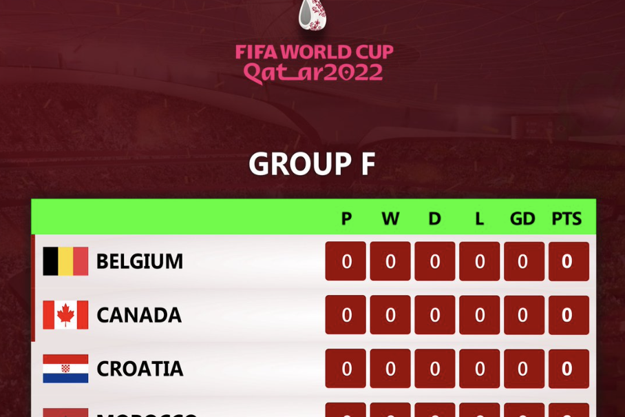The width and height of the screenshot is (625, 417).
Task: Select the CROATIA team name
Action: tap(140, 369)
